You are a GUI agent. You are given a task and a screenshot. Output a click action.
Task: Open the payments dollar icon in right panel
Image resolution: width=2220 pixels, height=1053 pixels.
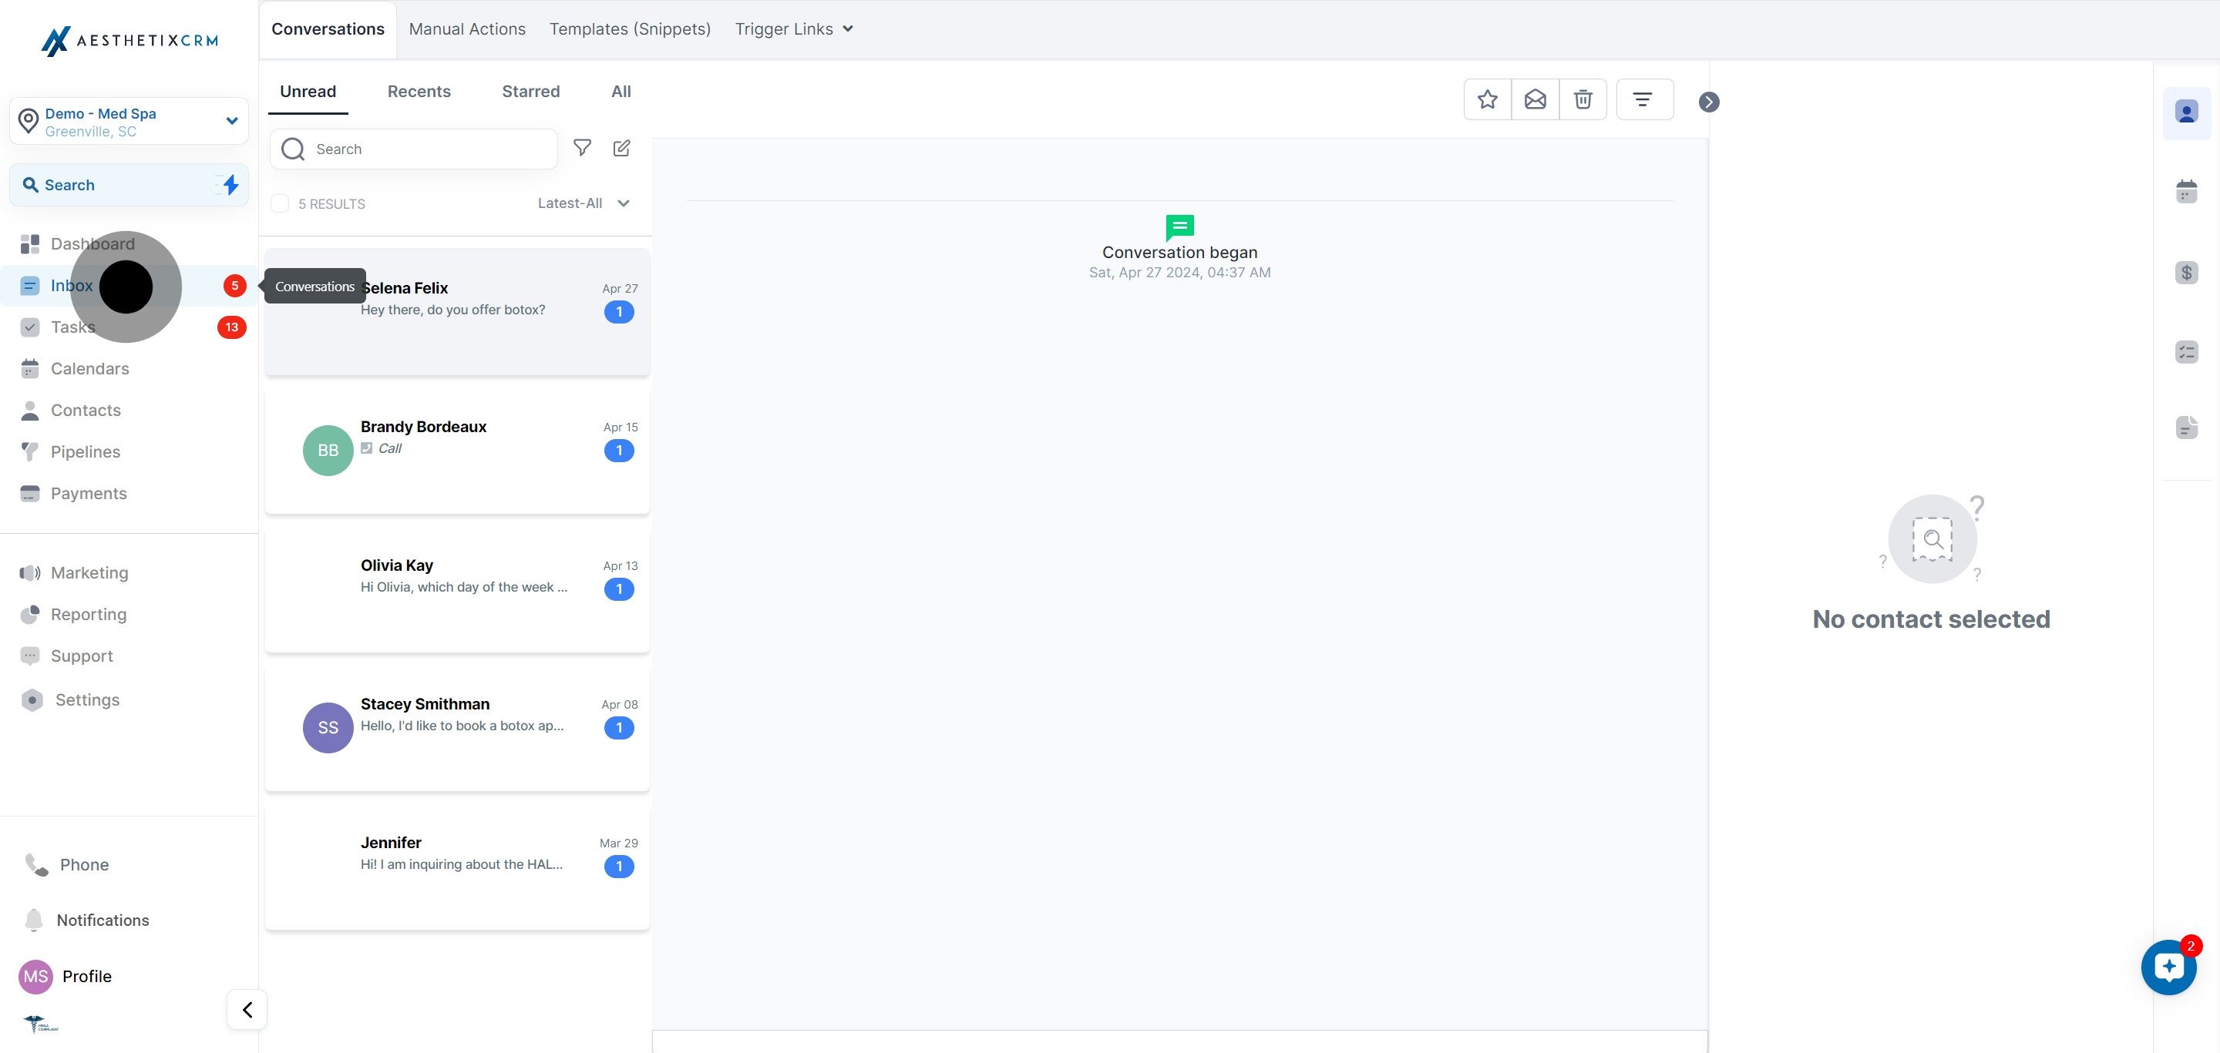click(x=2186, y=273)
